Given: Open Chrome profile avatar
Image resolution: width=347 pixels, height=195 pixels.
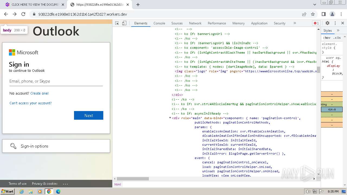Looking at the screenshot, I should point(332,14).
